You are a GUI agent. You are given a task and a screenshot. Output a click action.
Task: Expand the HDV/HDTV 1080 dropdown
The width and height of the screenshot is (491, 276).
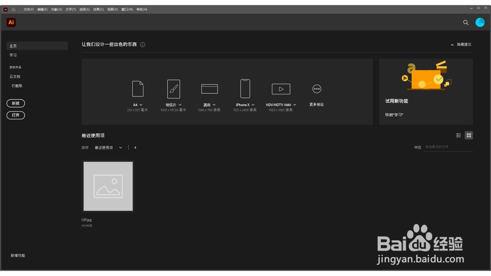pyautogui.click(x=295, y=105)
